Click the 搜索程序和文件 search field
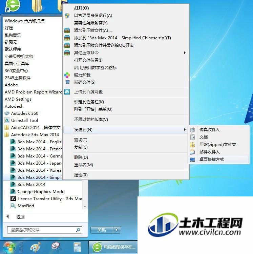The height and width of the screenshot is (254, 253). coord(45,230)
